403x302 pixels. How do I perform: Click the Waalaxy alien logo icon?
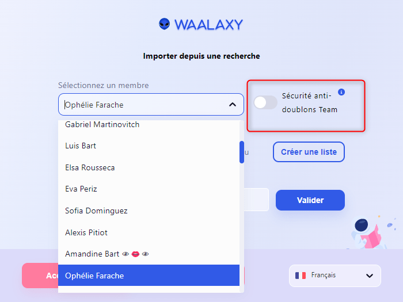(x=165, y=24)
